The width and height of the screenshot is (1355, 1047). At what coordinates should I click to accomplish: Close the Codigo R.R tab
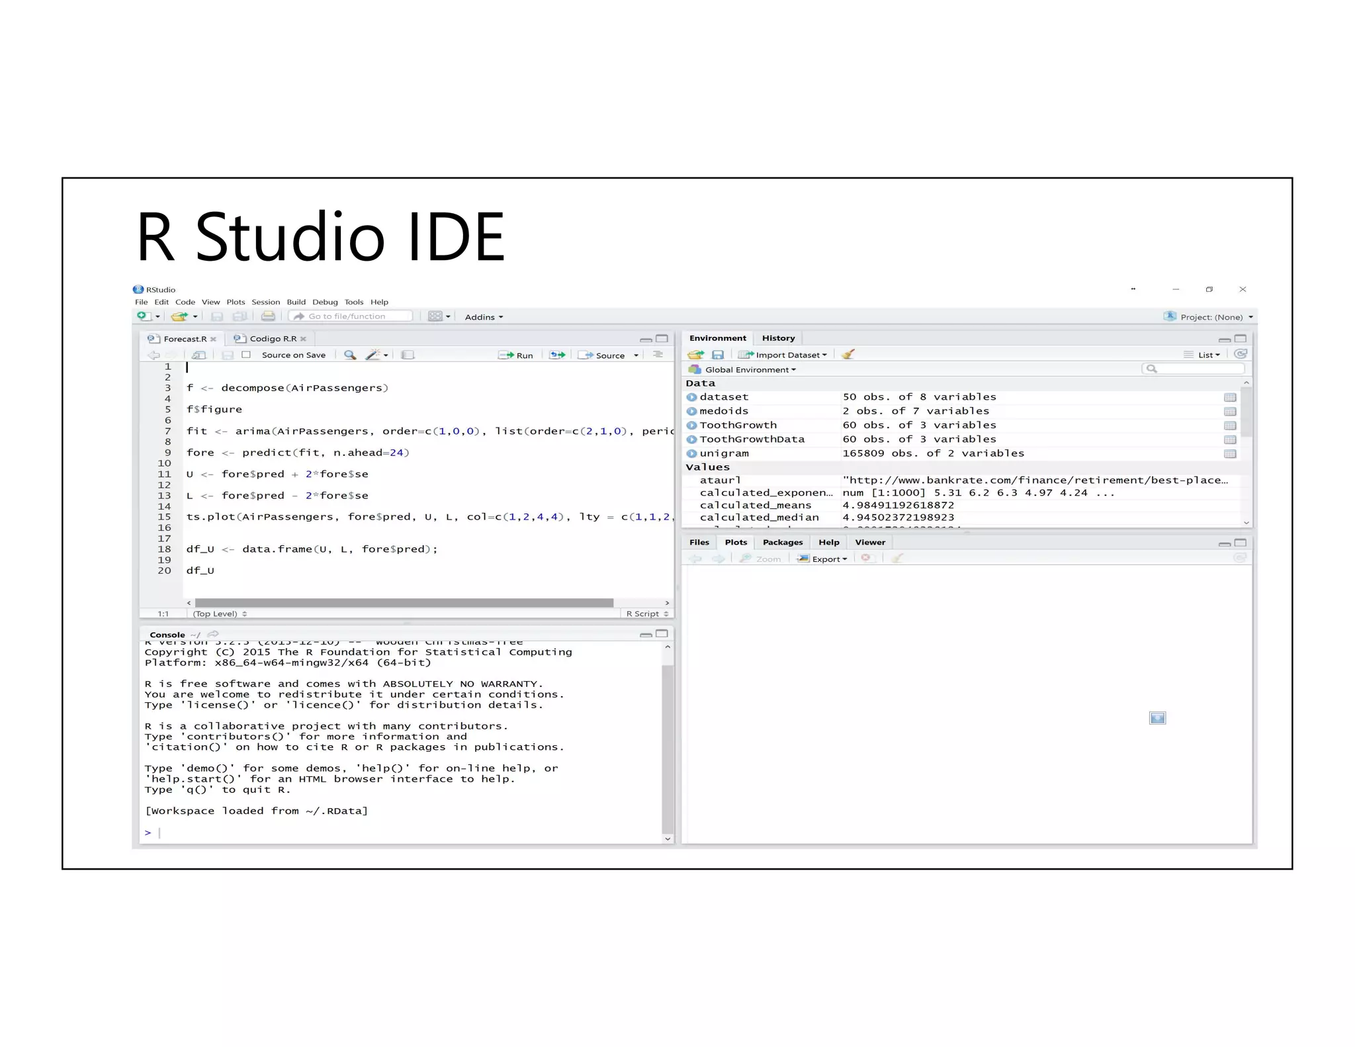[303, 339]
